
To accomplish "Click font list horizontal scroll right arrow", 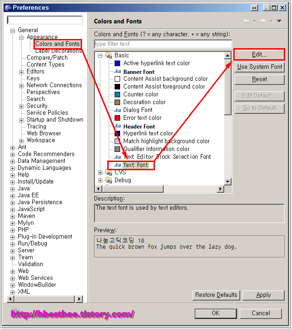I will 220,189.
